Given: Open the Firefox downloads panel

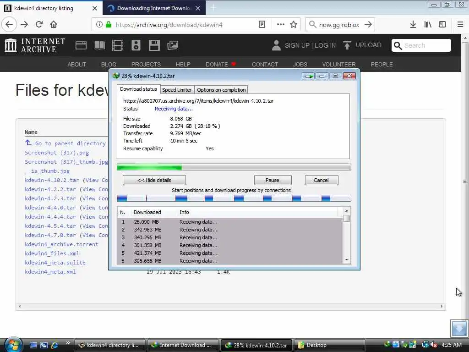Looking at the screenshot, I should click(413, 25).
